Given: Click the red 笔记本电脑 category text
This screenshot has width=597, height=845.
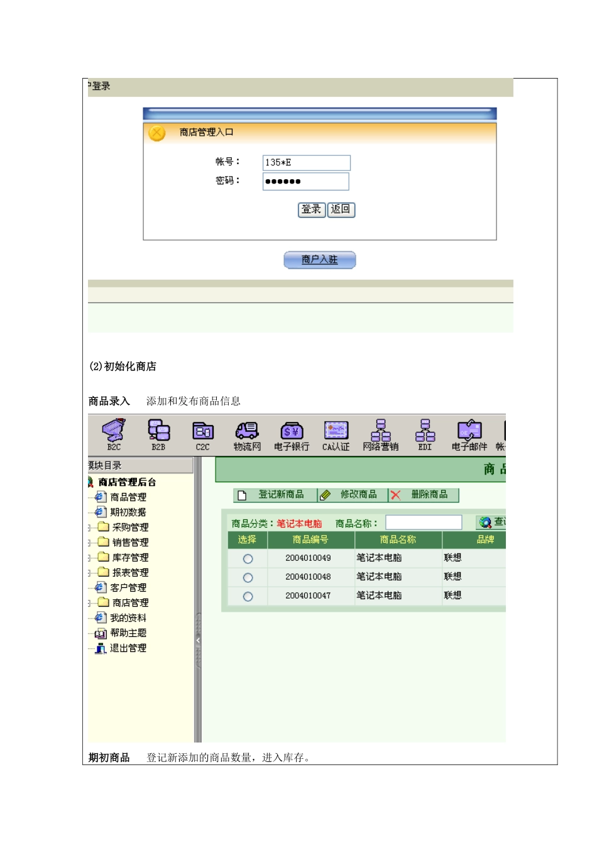Looking at the screenshot, I should click(299, 523).
